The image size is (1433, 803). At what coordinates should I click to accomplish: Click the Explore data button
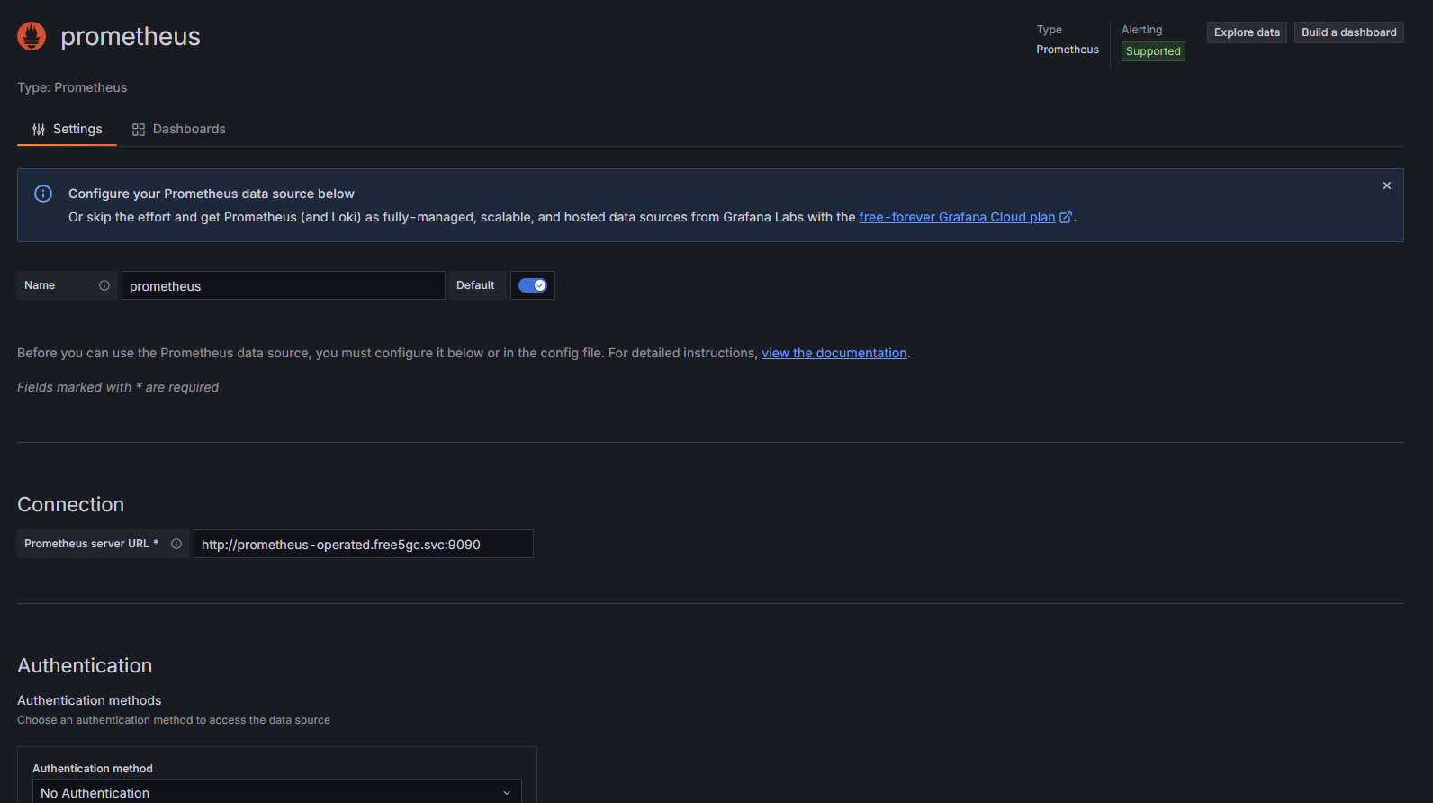click(1246, 32)
